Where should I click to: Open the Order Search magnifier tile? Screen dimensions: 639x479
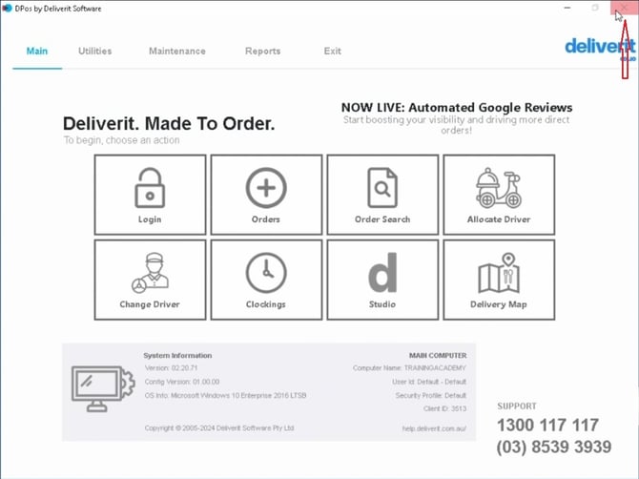tap(382, 195)
